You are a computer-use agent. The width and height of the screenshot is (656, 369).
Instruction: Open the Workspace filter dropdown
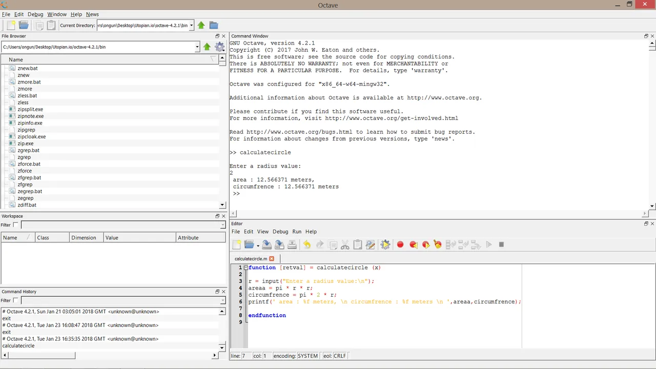tap(222, 225)
